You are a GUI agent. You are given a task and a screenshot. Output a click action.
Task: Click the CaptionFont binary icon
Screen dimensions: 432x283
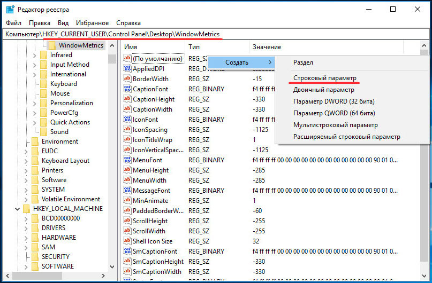coord(127,89)
